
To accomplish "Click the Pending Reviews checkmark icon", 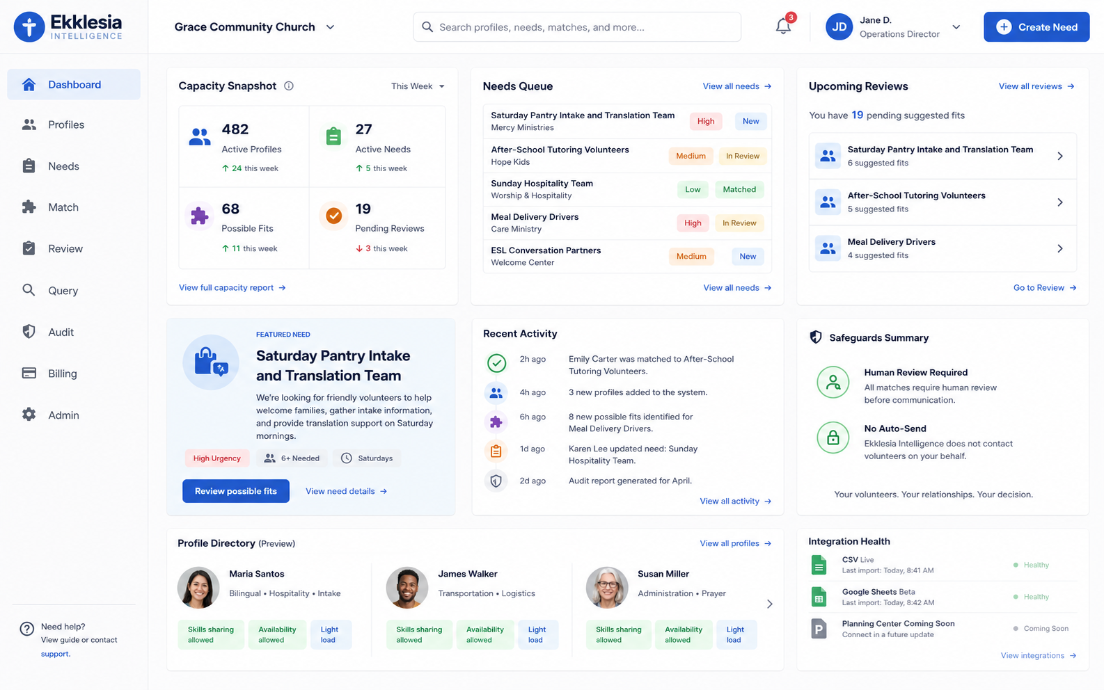I will coord(333,216).
